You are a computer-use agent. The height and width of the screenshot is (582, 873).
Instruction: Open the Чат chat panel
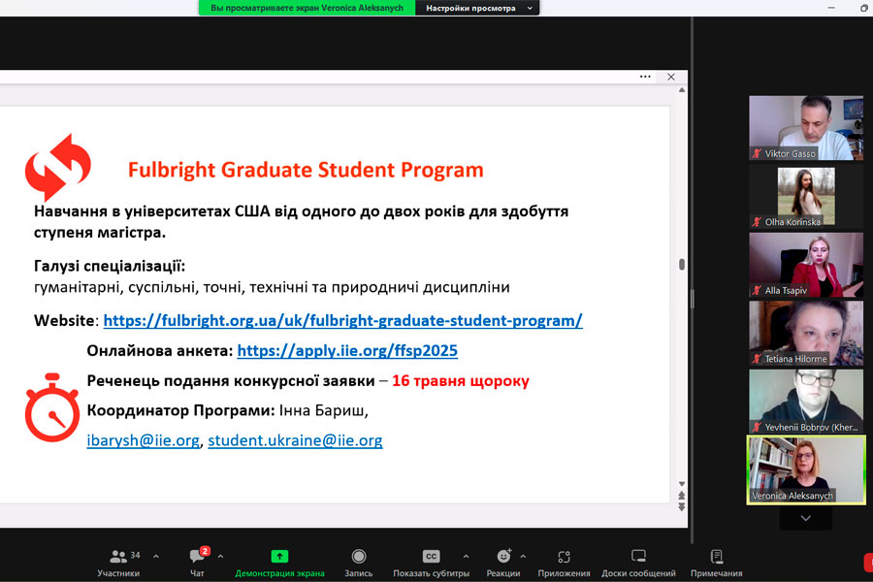[x=198, y=563]
